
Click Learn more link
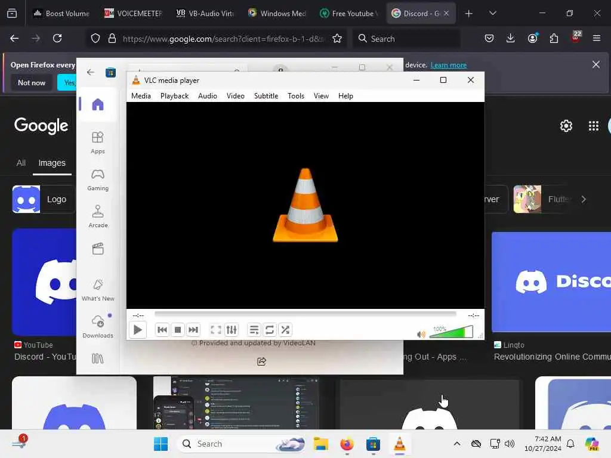coord(449,65)
